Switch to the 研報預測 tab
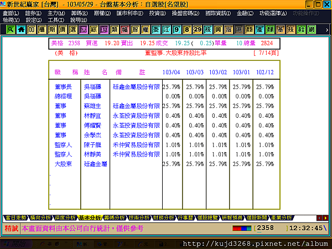332x249 pixels. click(x=232, y=217)
